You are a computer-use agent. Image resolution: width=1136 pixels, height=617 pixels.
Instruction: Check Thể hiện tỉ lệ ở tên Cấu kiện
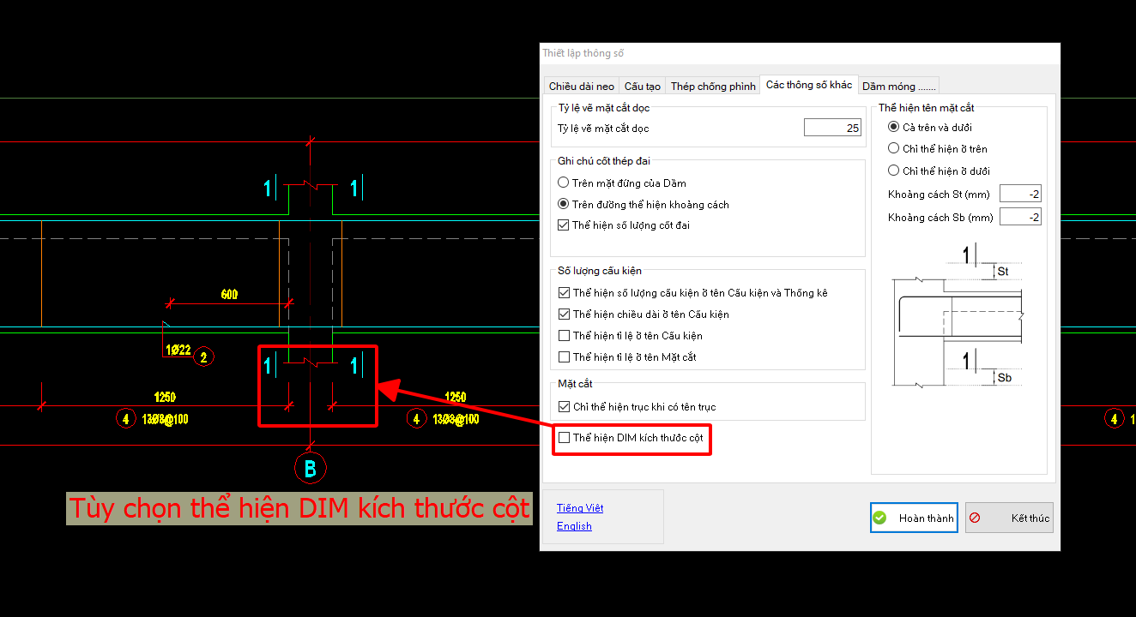565,336
